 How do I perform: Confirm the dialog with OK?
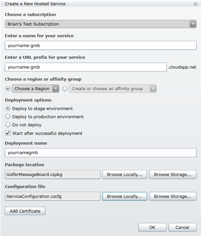152,227
